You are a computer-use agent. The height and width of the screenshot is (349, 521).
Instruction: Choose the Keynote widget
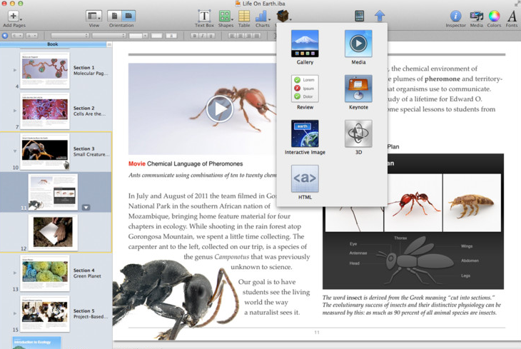coord(358,89)
